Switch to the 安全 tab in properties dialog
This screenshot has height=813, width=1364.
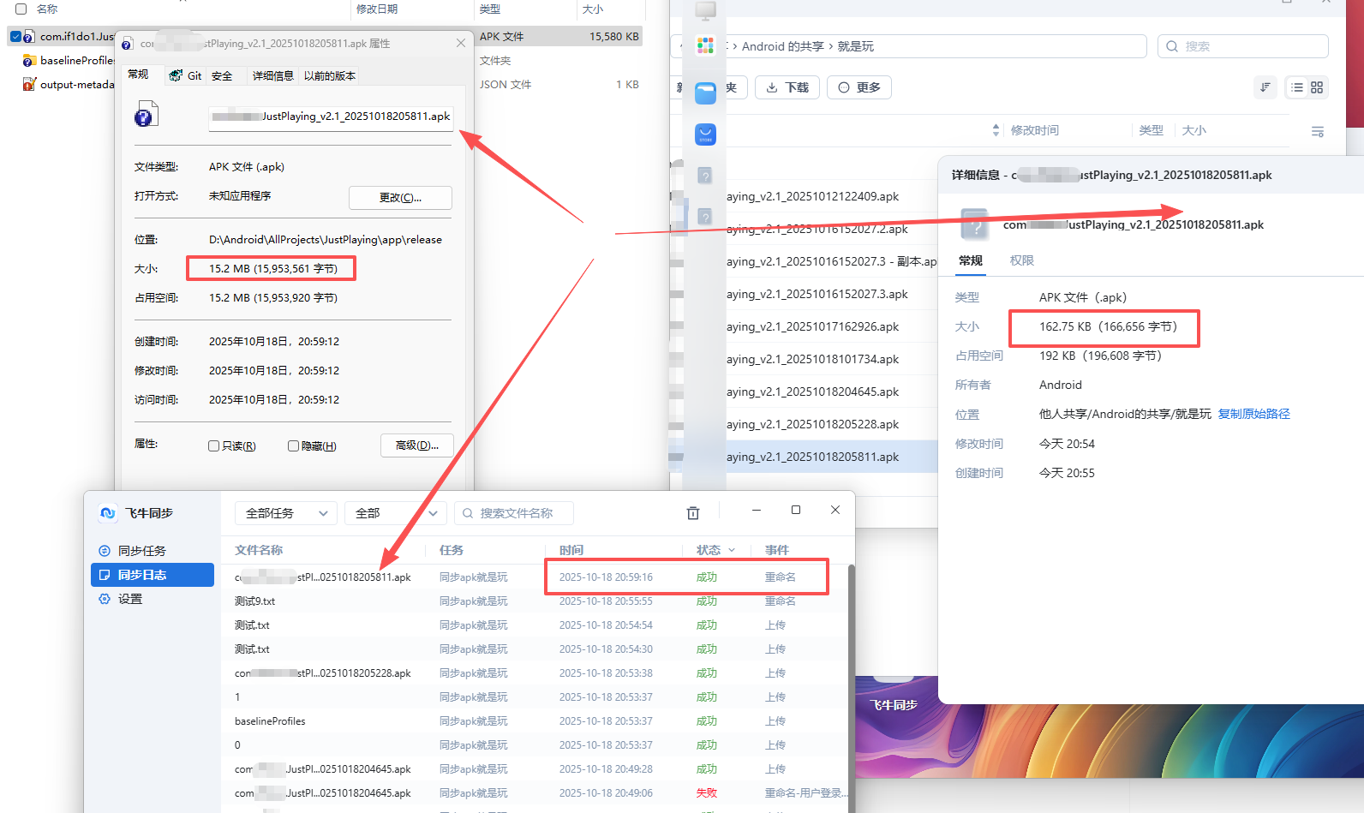coord(222,75)
